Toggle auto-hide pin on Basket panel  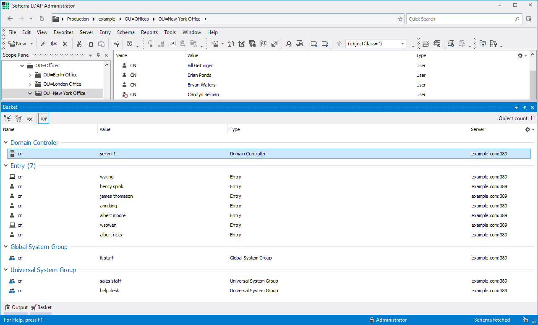[x=525, y=107]
